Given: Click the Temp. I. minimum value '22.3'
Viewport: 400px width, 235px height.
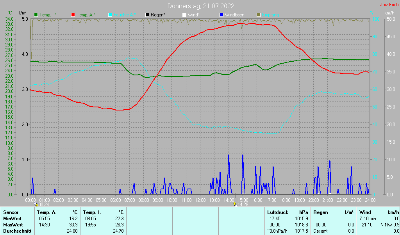Looking at the screenshot, I should point(120,219).
